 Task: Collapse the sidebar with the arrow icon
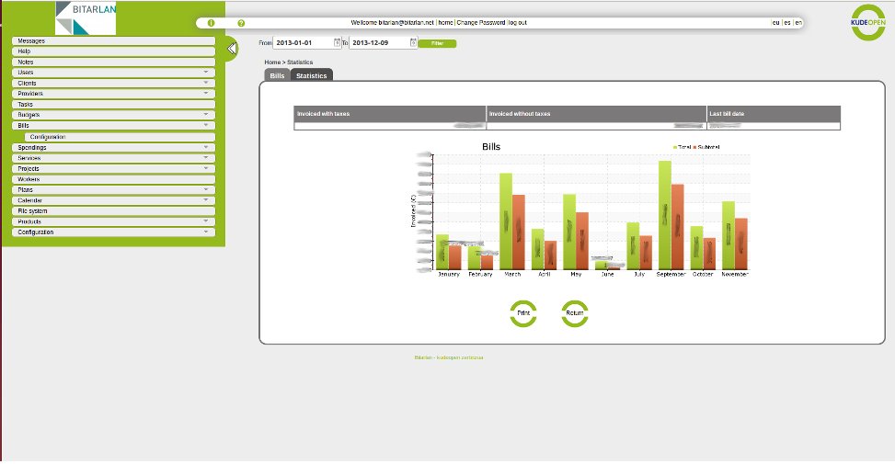[x=233, y=48]
